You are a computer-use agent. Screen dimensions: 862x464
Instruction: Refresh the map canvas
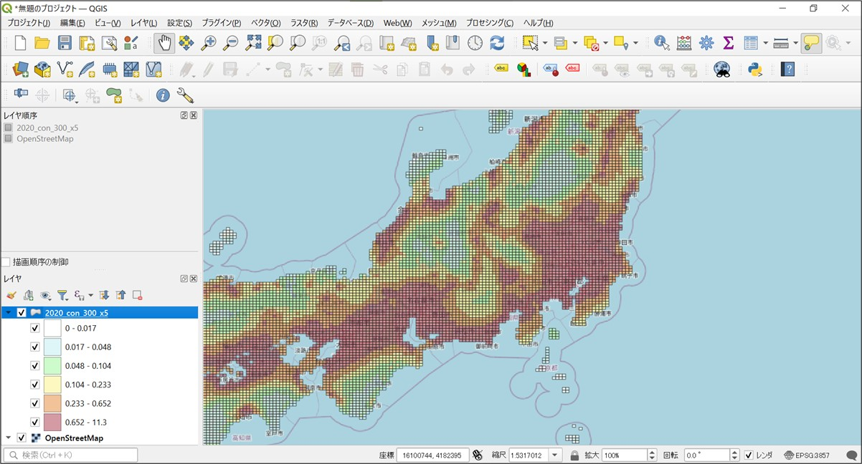[497, 43]
